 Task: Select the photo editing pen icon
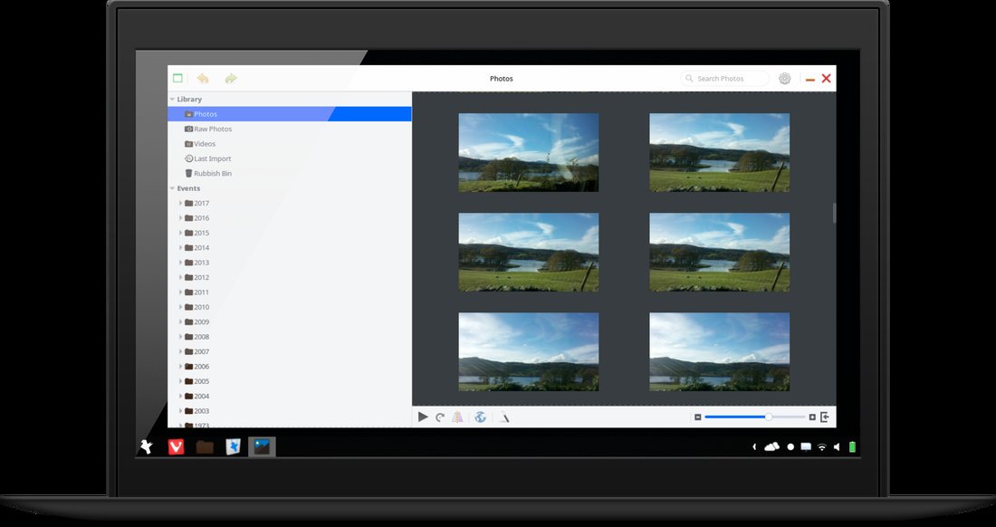[x=504, y=417]
